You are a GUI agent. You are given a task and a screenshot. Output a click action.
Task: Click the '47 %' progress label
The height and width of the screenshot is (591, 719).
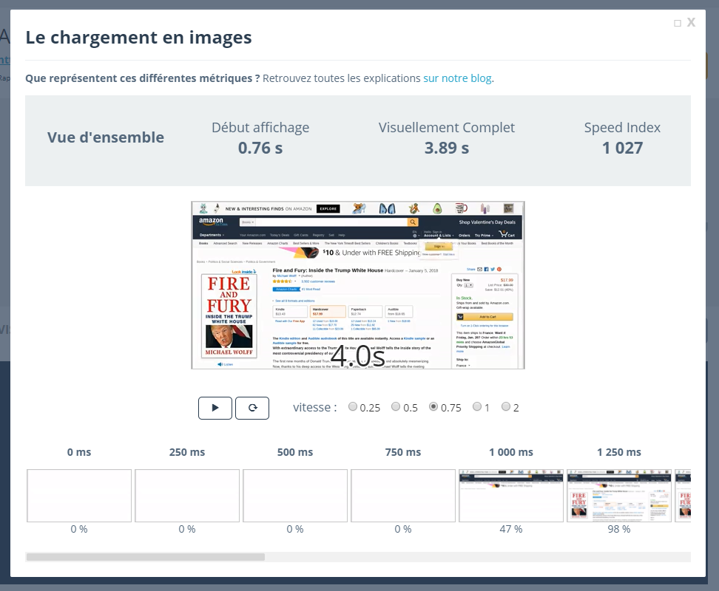coord(511,529)
